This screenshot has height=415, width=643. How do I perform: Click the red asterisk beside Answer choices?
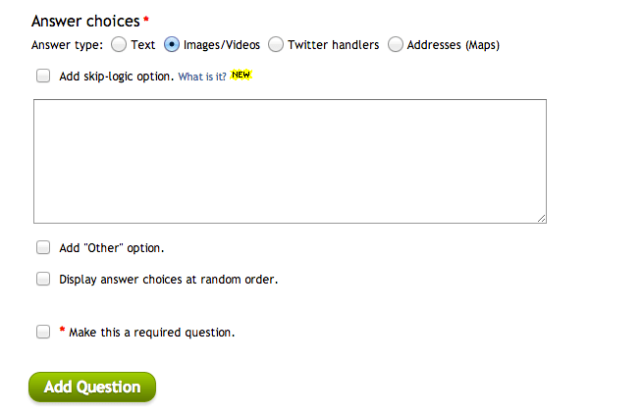146,20
